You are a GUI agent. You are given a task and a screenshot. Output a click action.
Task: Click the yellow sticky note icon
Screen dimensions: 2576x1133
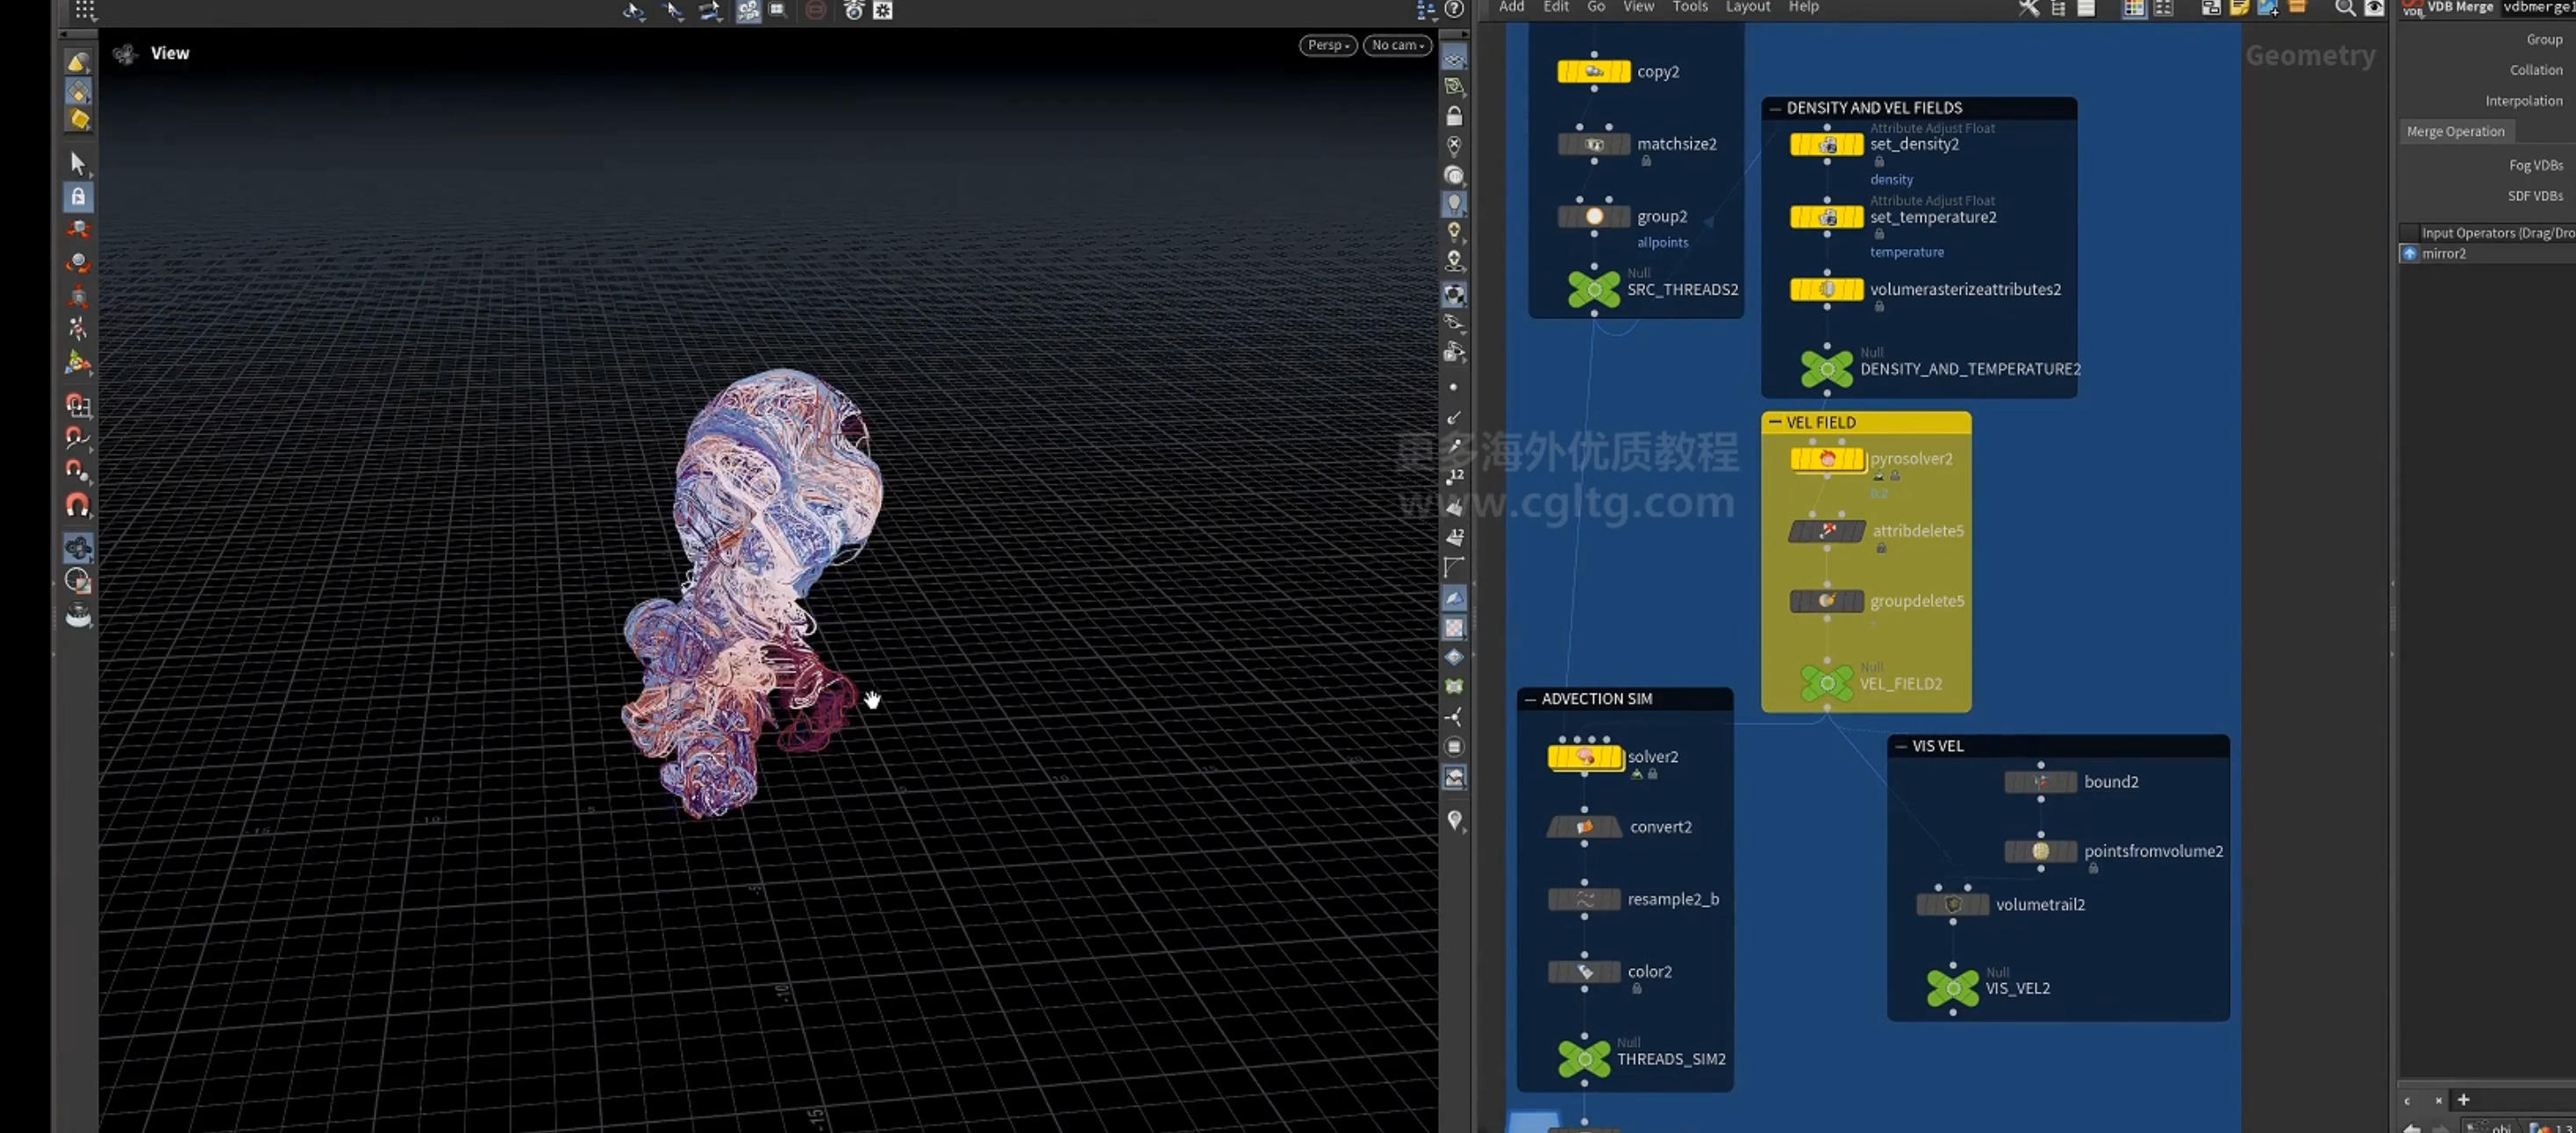(x=2240, y=8)
